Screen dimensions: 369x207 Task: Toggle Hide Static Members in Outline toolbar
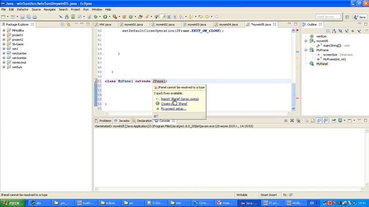(347, 31)
